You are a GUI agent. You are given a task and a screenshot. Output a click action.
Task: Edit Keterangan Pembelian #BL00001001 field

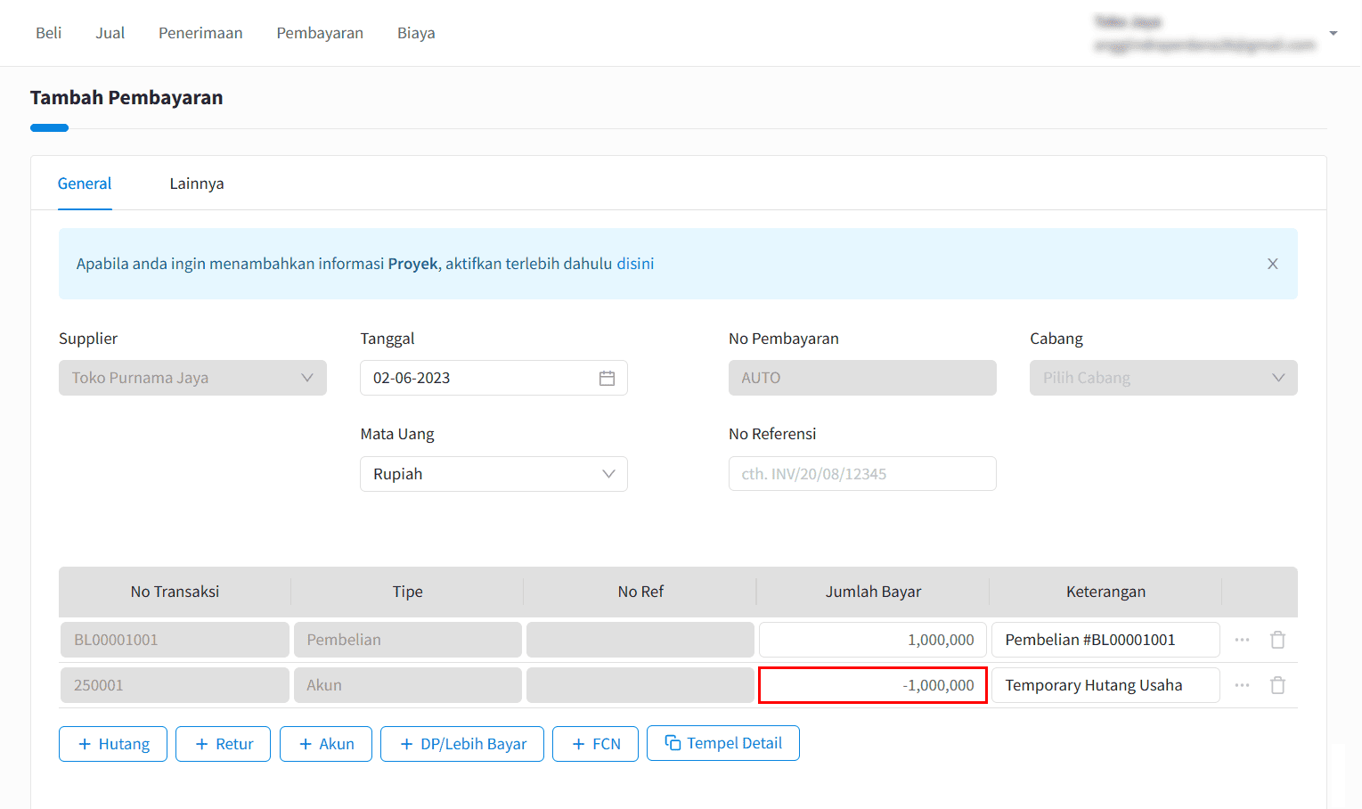click(x=1105, y=640)
